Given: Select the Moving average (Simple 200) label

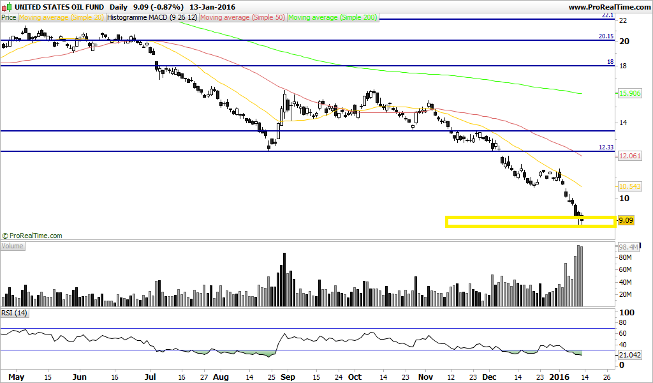Looking at the screenshot, I should pos(333,17).
